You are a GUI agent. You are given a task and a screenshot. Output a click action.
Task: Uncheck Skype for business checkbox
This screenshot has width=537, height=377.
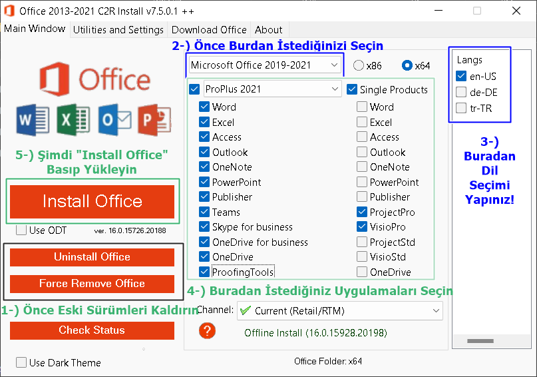204,227
